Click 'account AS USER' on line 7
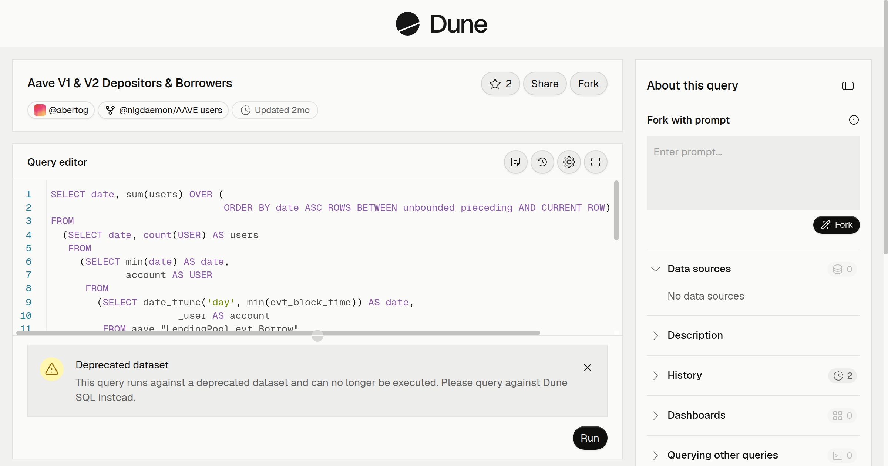Image resolution: width=888 pixels, height=466 pixels. pyautogui.click(x=169, y=275)
